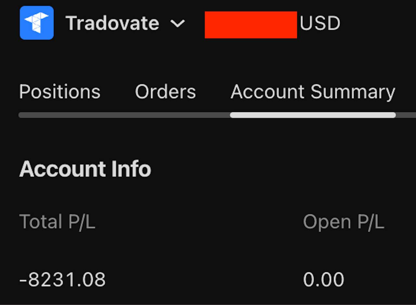The width and height of the screenshot is (416, 305).
Task: Click the gray tab track beneath Orders
Action: coord(165,115)
